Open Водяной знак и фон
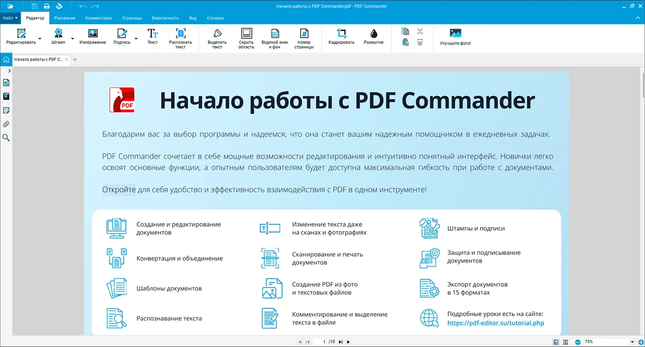Screen dimensions: 645x347 pos(275,39)
